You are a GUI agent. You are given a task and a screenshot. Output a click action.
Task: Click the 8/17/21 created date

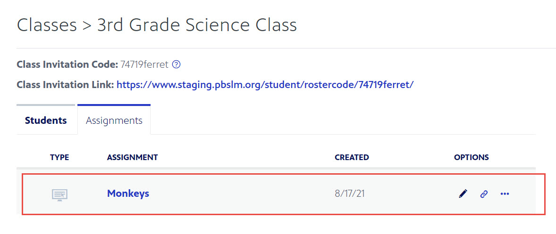pos(350,194)
